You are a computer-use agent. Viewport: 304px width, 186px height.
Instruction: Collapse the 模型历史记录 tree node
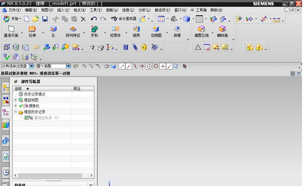pos(16,112)
